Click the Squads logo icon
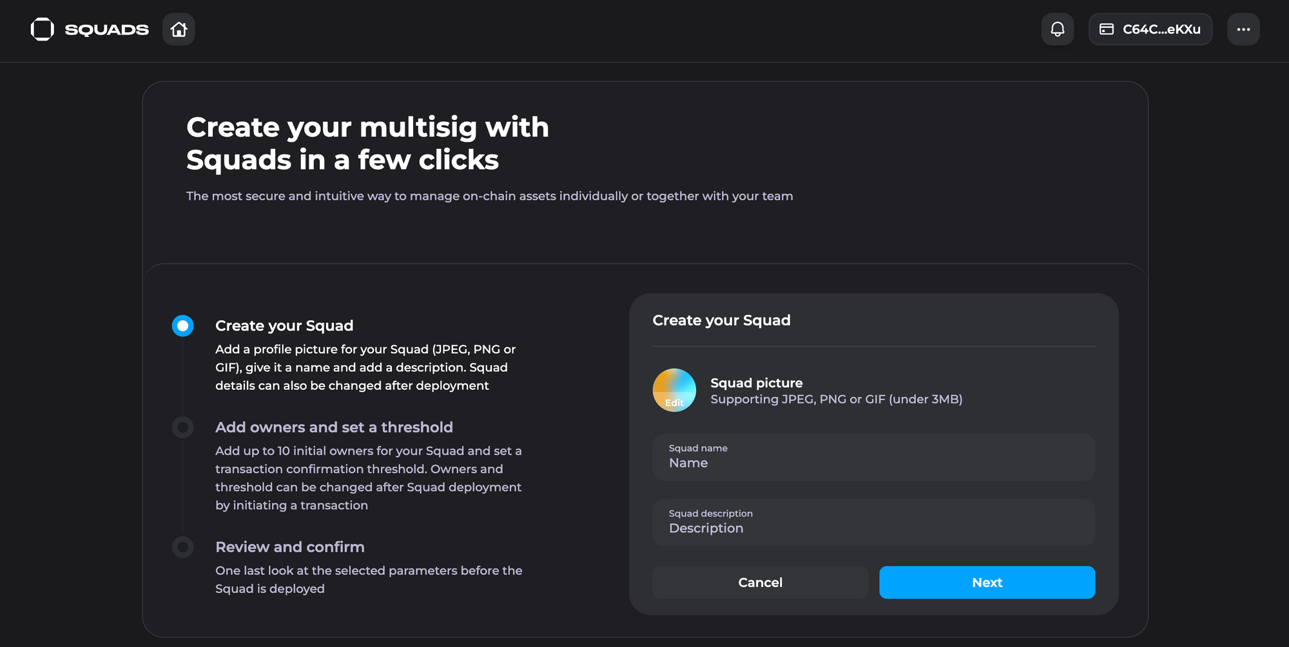1289x647 pixels. [43, 29]
